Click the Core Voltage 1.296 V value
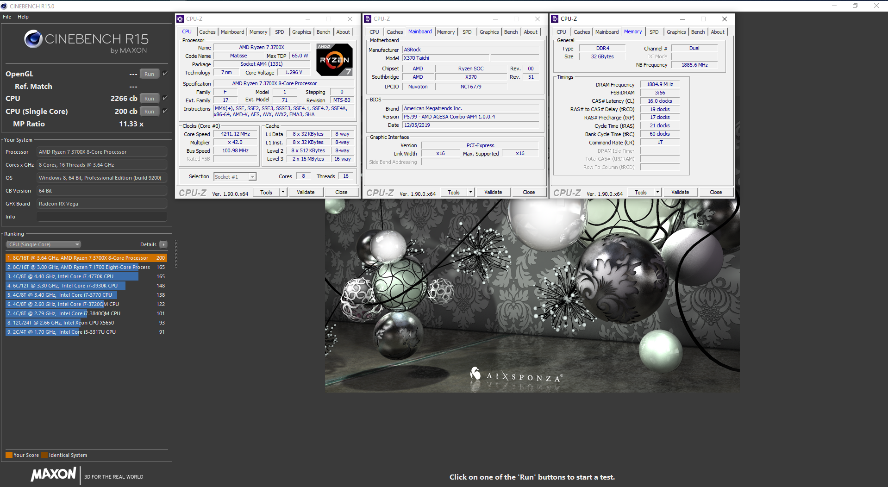Image resolution: width=888 pixels, height=487 pixels. click(x=294, y=72)
